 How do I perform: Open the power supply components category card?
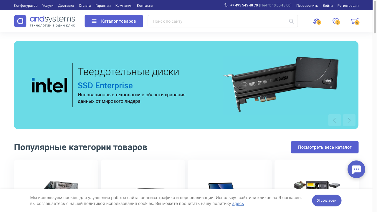[x=317, y=175]
